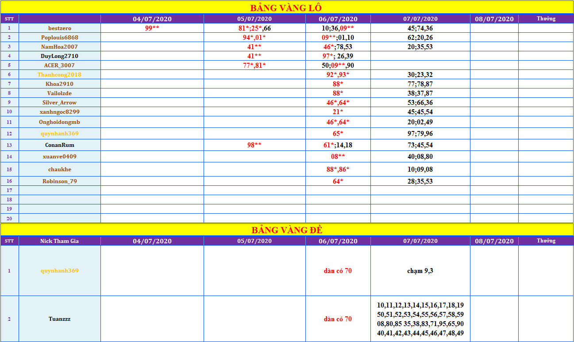The width and height of the screenshot is (574, 342).
Task: Click '64*' in the Robinson_79 row
Action: [x=338, y=181]
